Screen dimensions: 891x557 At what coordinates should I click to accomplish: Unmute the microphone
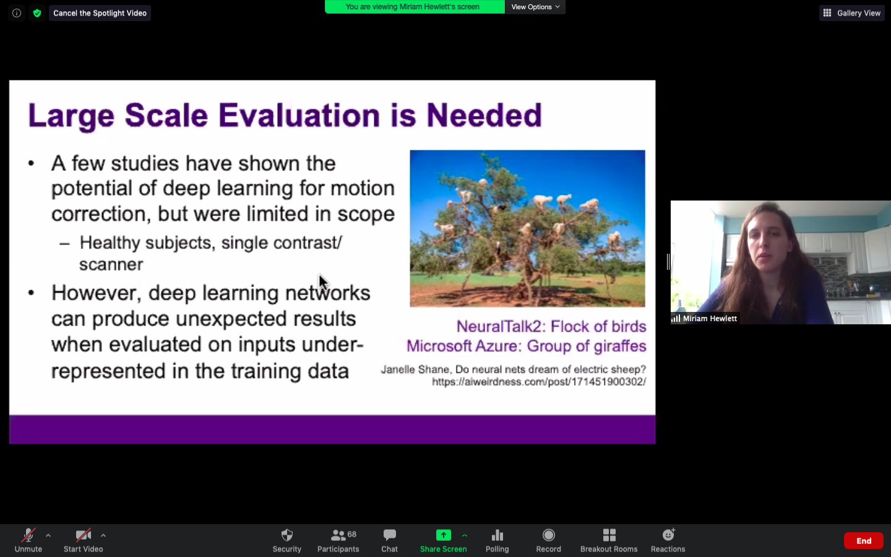click(x=28, y=540)
